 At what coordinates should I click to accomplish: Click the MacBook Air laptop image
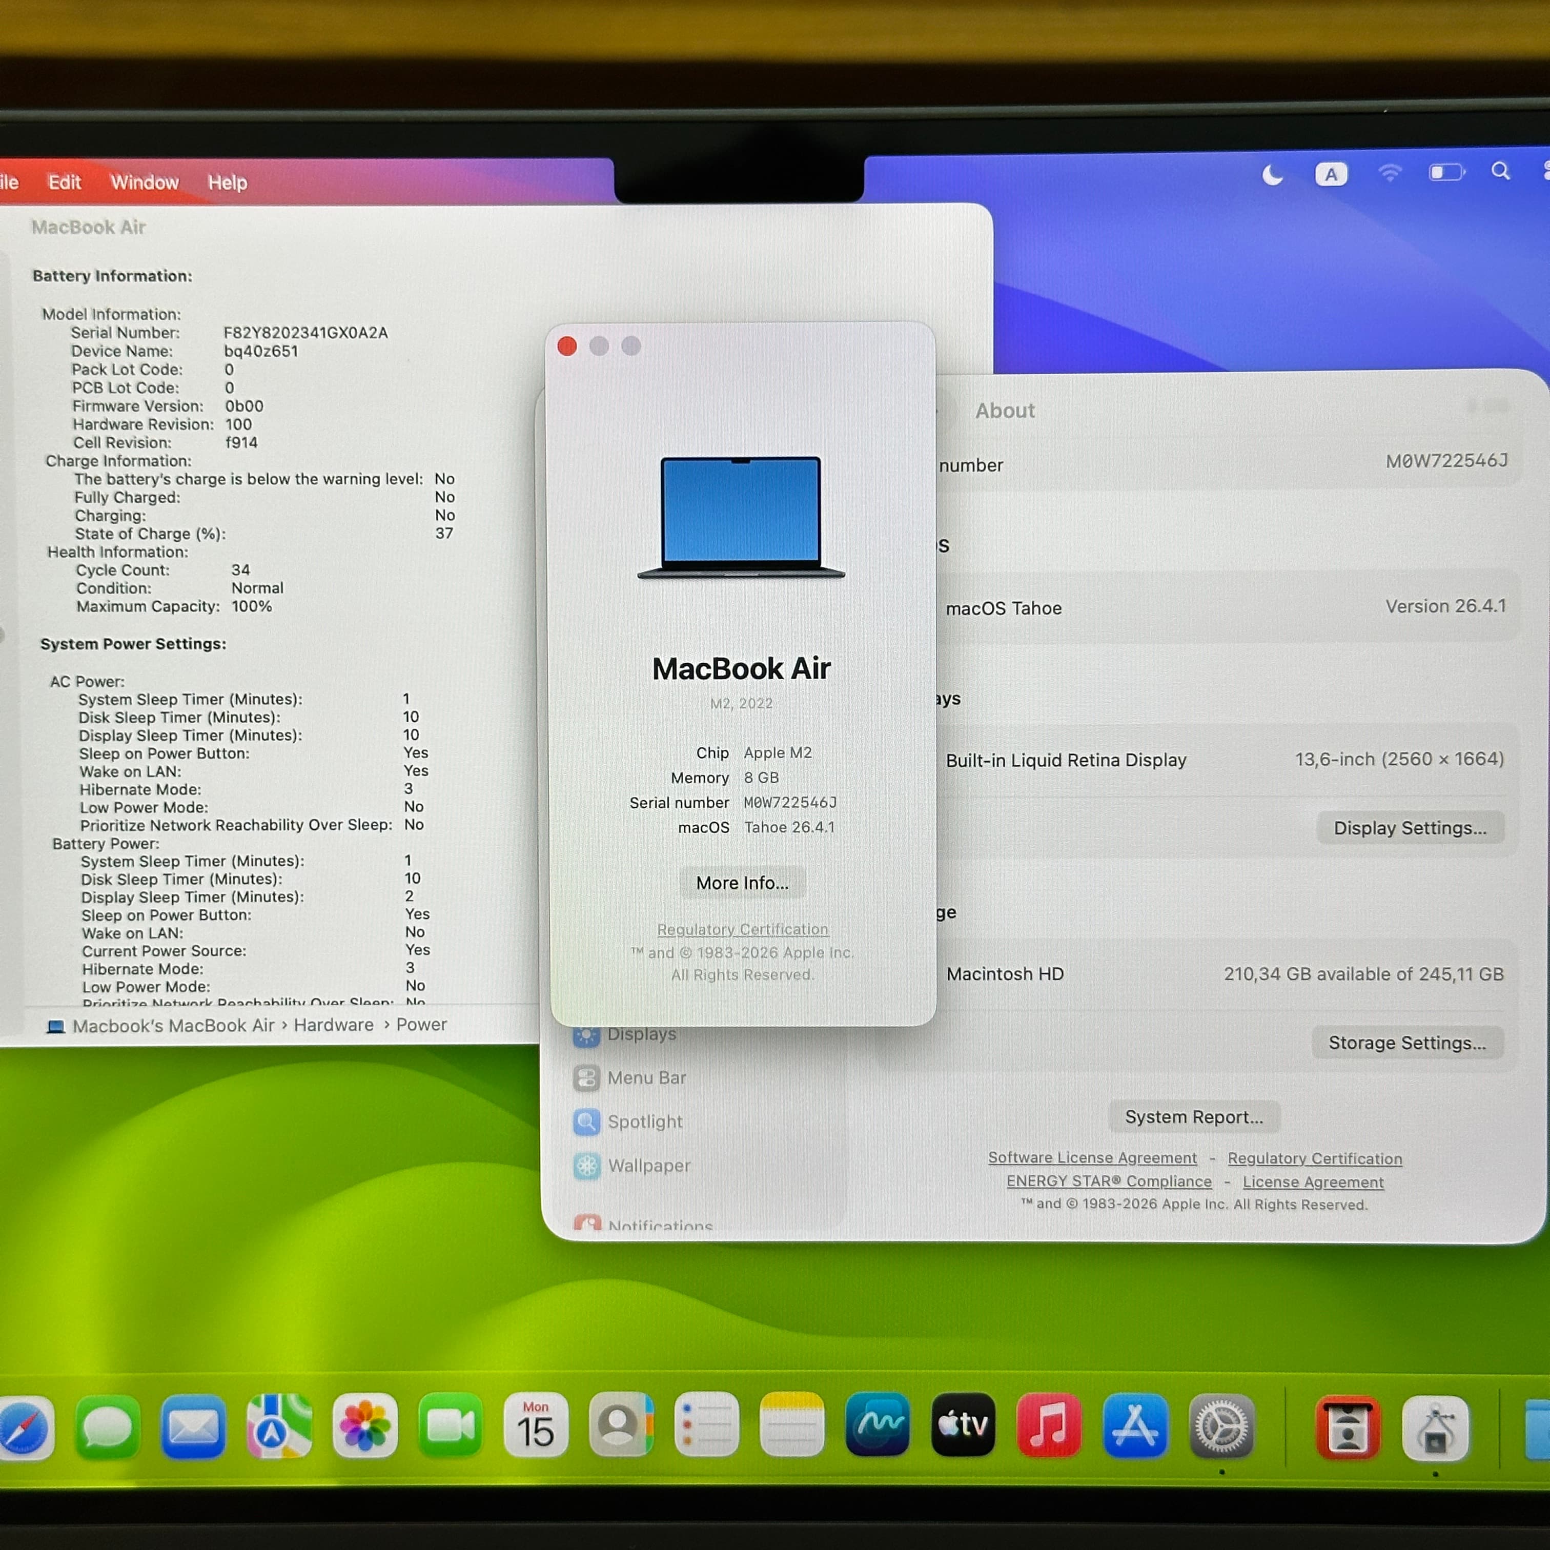pyautogui.click(x=741, y=518)
